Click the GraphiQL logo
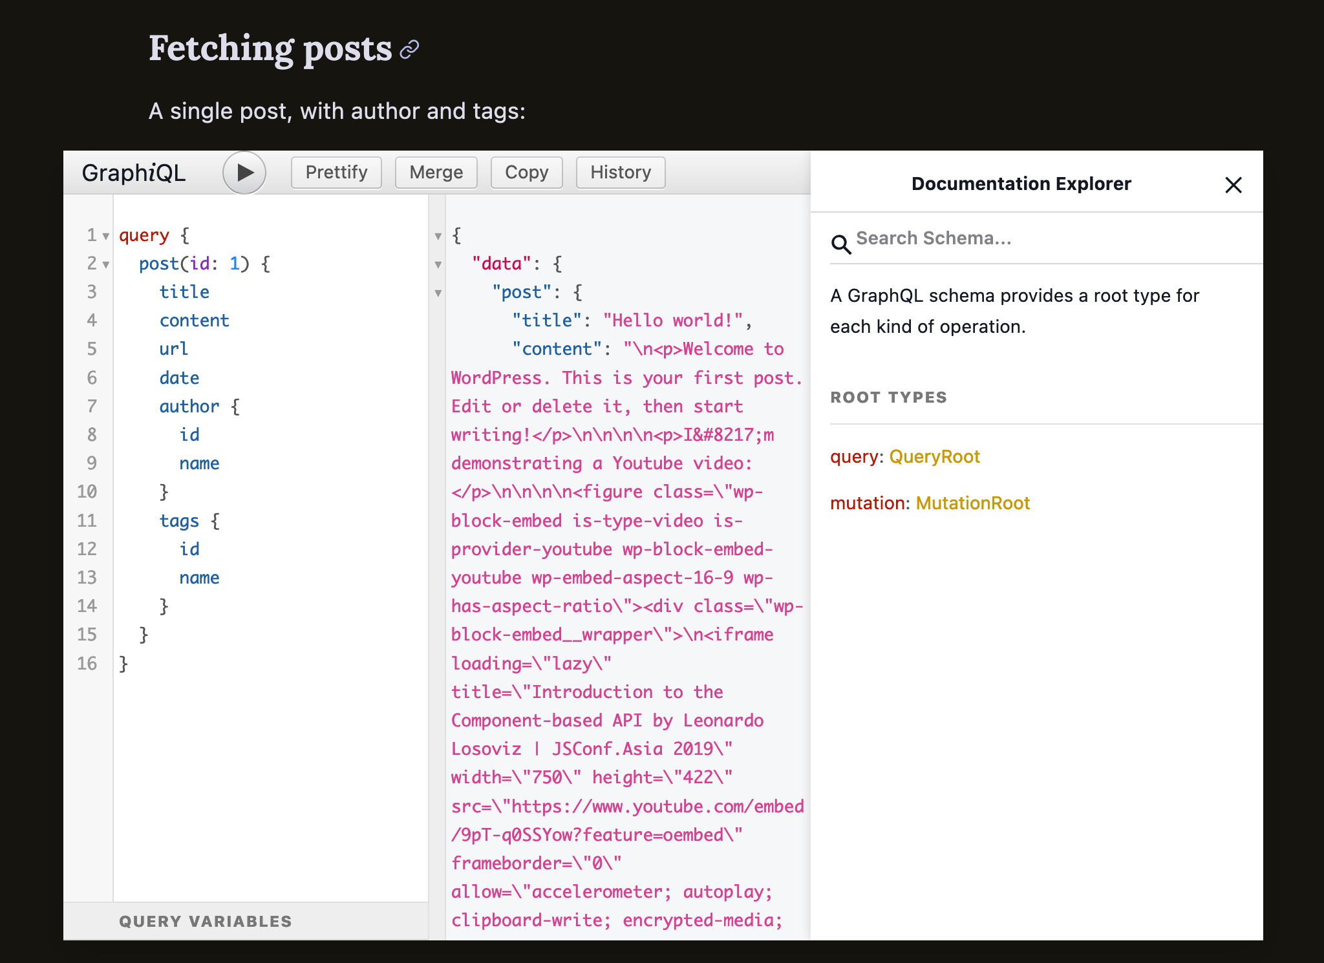This screenshot has height=963, width=1324. pos(133,173)
